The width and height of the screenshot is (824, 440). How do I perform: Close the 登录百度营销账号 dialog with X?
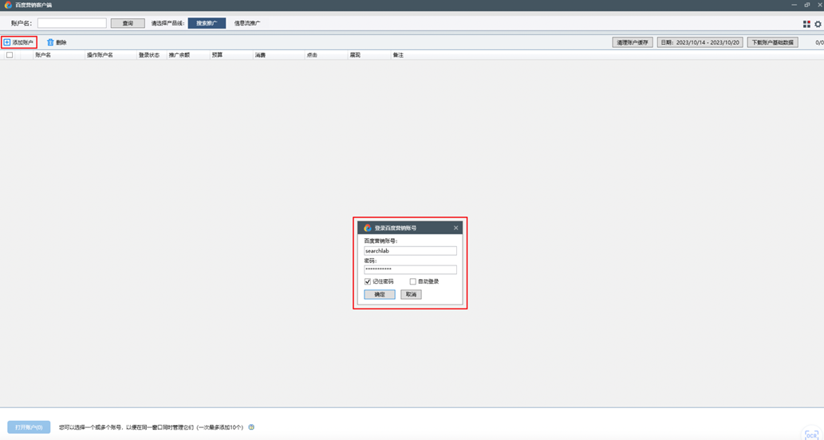coord(456,228)
